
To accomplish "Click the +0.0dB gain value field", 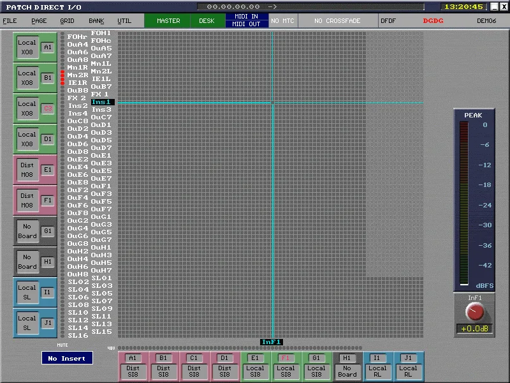I will [x=474, y=329].
